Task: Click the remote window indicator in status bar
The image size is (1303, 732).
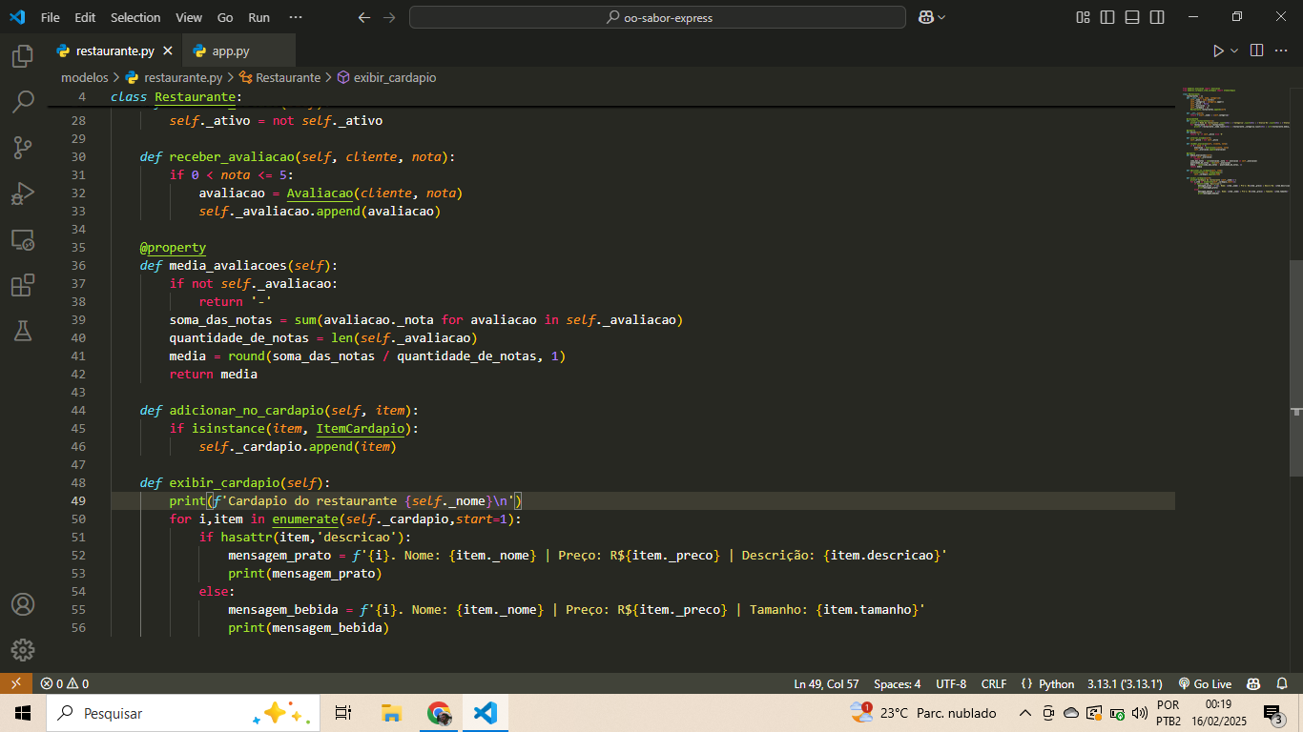Action: coord(15,683)
